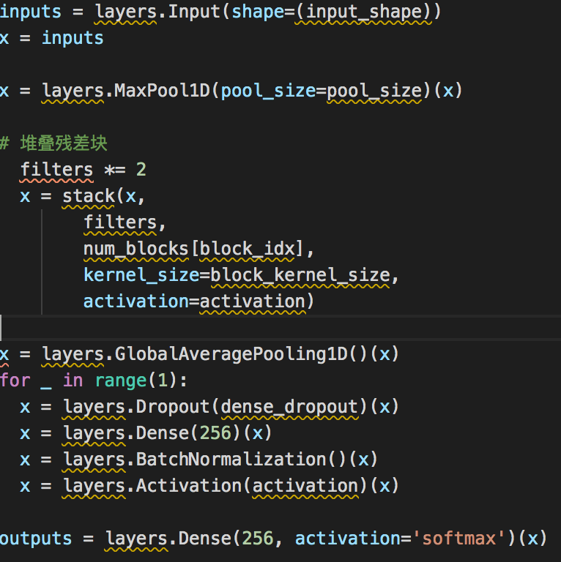Place cursor on 'MaxPool1D' in the code
This screenshot has height=562, width=561.
[162, 90]
